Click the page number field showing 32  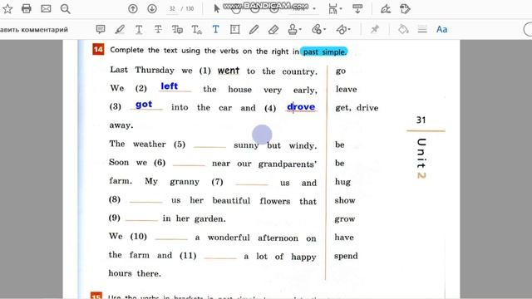(172, 9)
